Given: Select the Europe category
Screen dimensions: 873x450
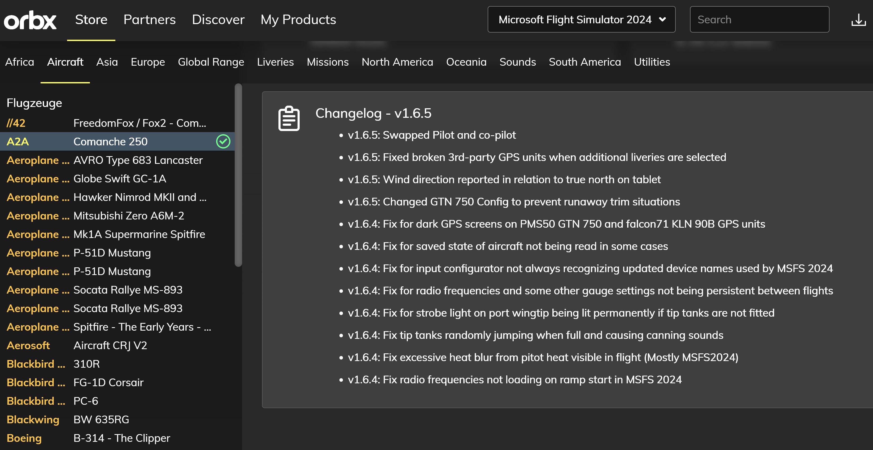Looking at the screenshot, I should click(148, 62).
